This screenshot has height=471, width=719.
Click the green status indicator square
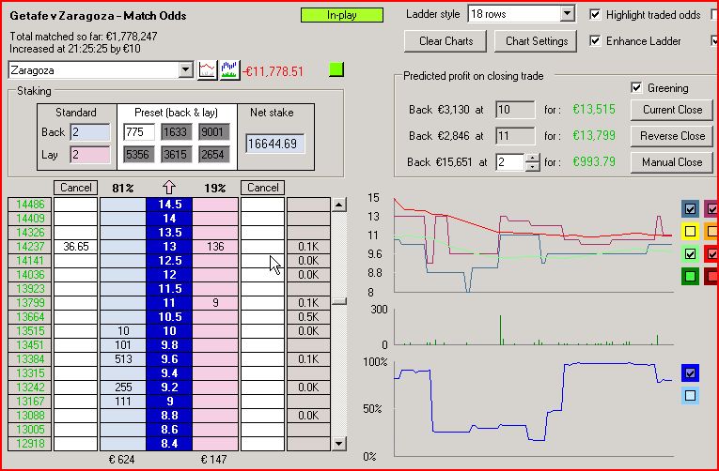pos(337,70)
